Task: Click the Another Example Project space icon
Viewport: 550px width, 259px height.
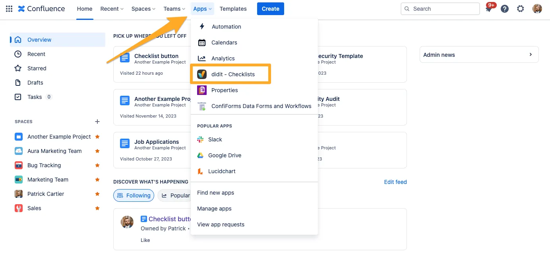Action: point(19,137)
